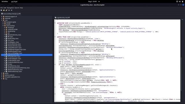The width and height of the screenshot is (185, 104).
Task: Expand the bumptech.glide package
Action: tap(3, 22)
